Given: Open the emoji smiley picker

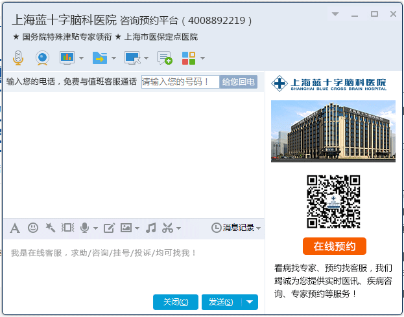Looking at the screenshot, I should 33,228.
